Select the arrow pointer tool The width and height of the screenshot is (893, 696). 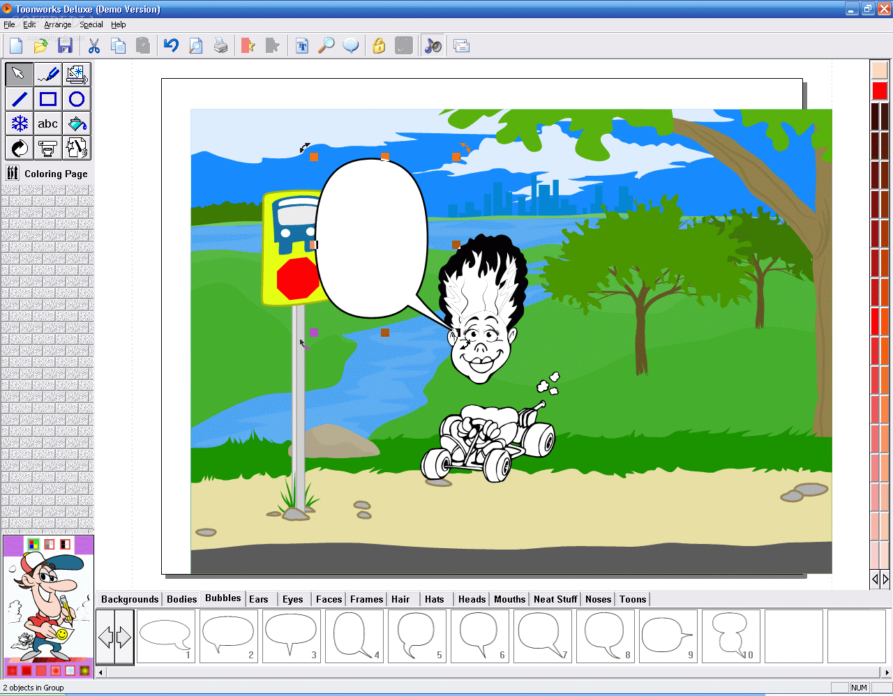[19, 74]
